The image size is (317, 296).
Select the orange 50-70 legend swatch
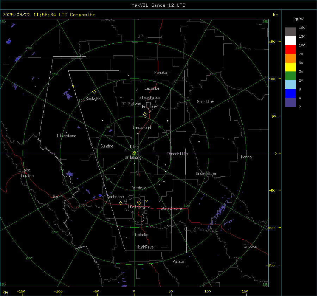pyautogui.click(x=290, y=58)
